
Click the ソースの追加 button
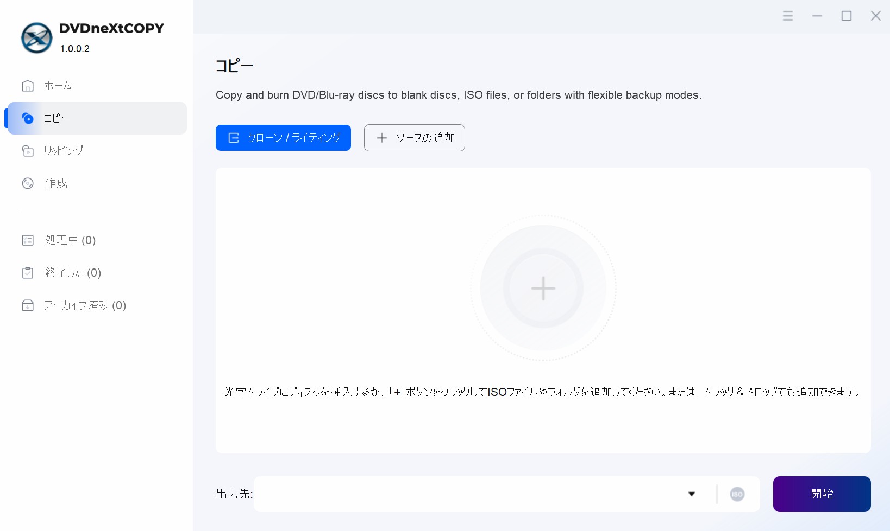coord(415,138)
